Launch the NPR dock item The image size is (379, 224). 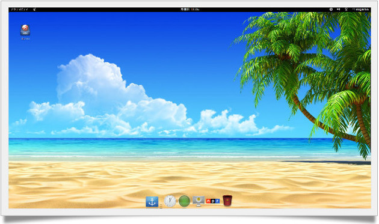click(x=213, y=201)
